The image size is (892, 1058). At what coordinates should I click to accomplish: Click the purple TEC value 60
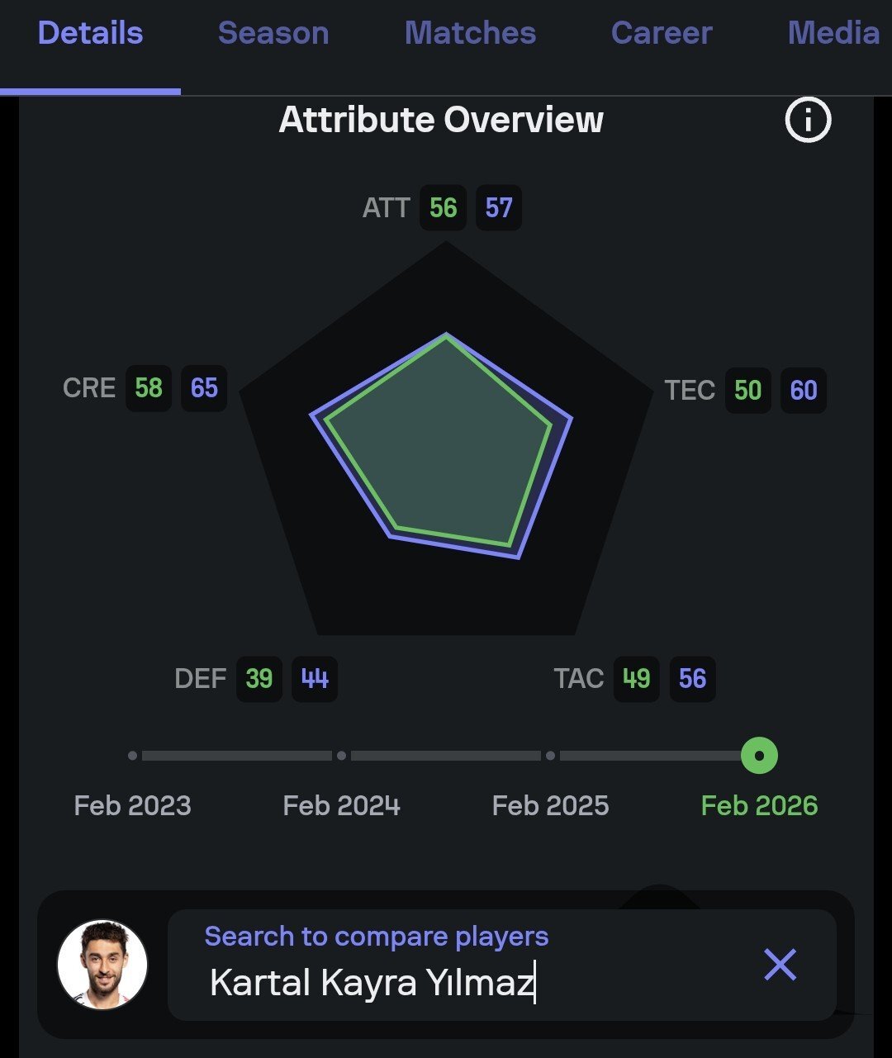click(x=803, y=390)
